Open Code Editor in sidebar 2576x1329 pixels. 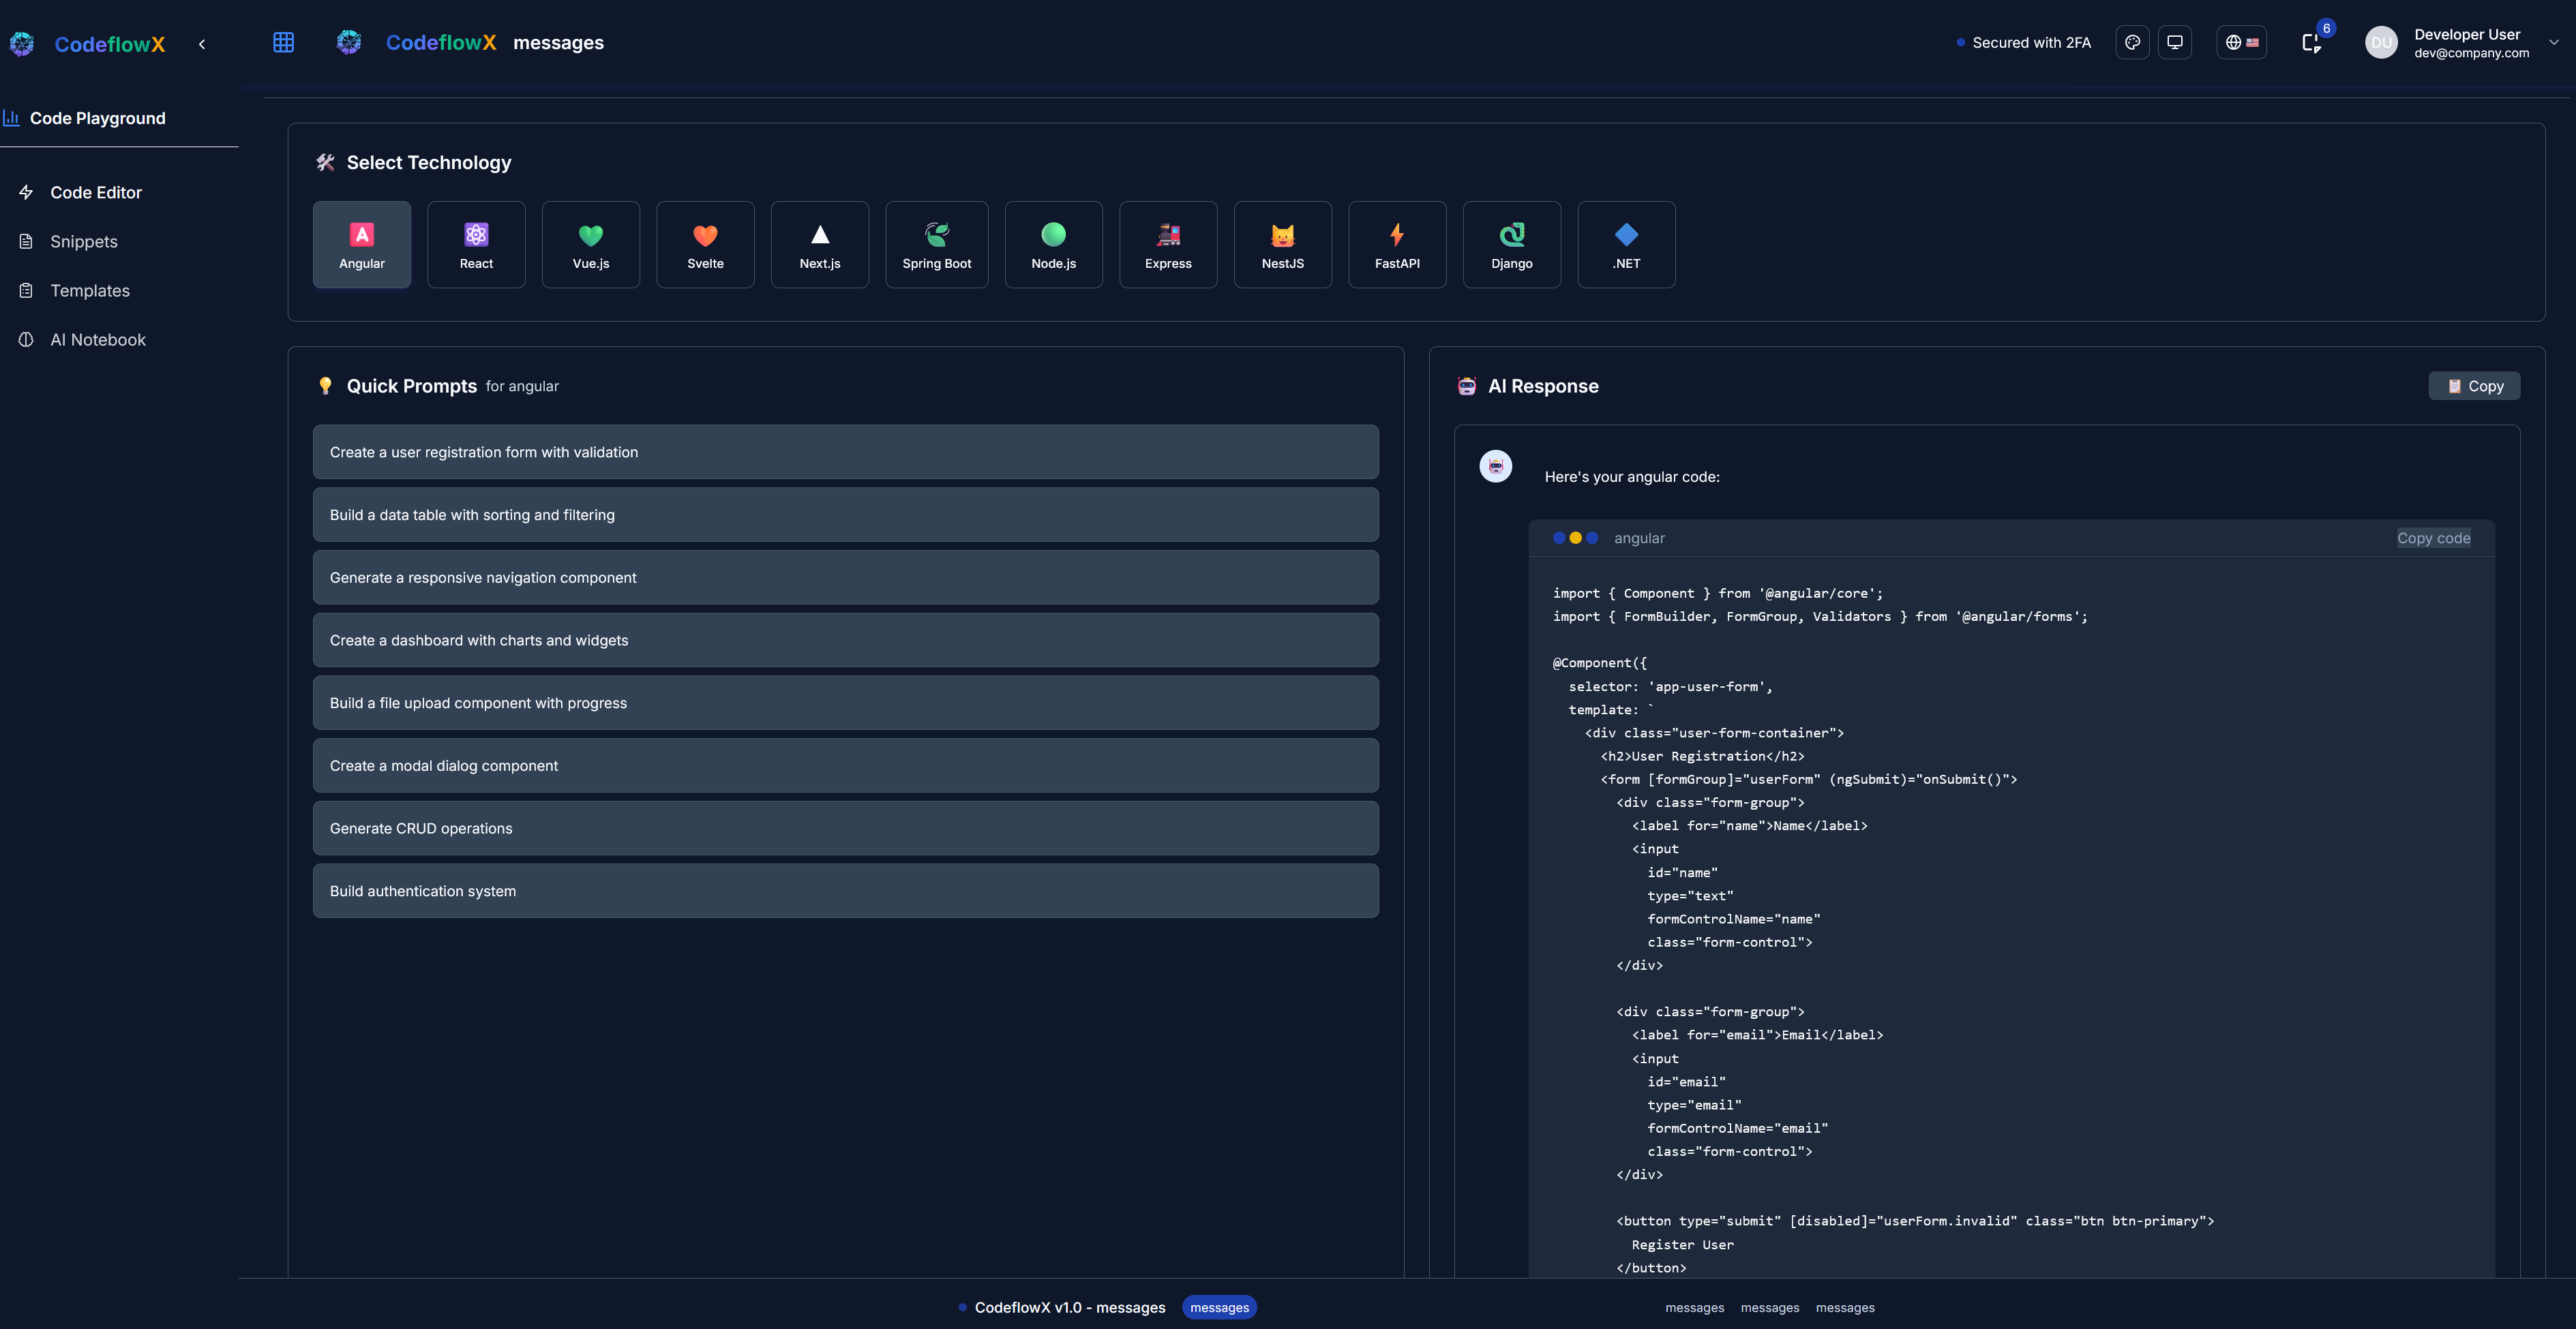click(96, 192)
